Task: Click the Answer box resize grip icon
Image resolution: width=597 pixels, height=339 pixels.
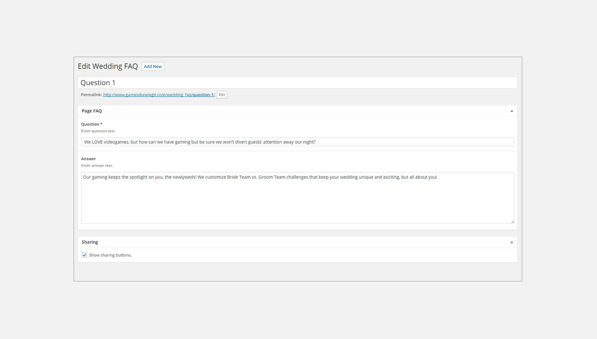Action: coord(512,221)
